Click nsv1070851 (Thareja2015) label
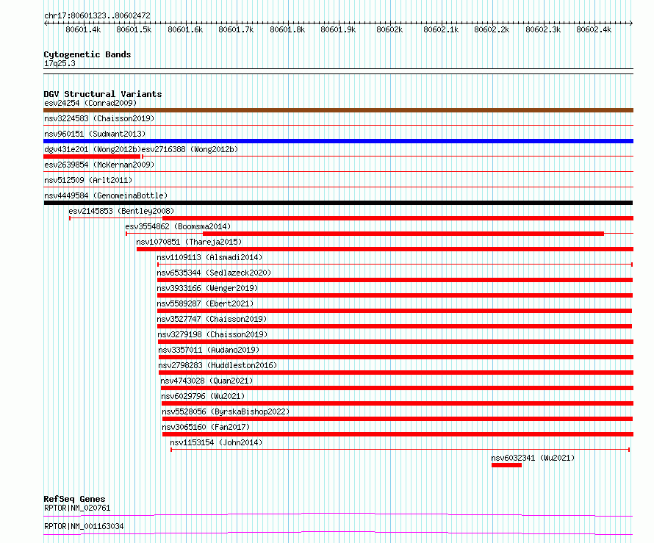Screen dimensions: 654x543 [x=189, y=242]
